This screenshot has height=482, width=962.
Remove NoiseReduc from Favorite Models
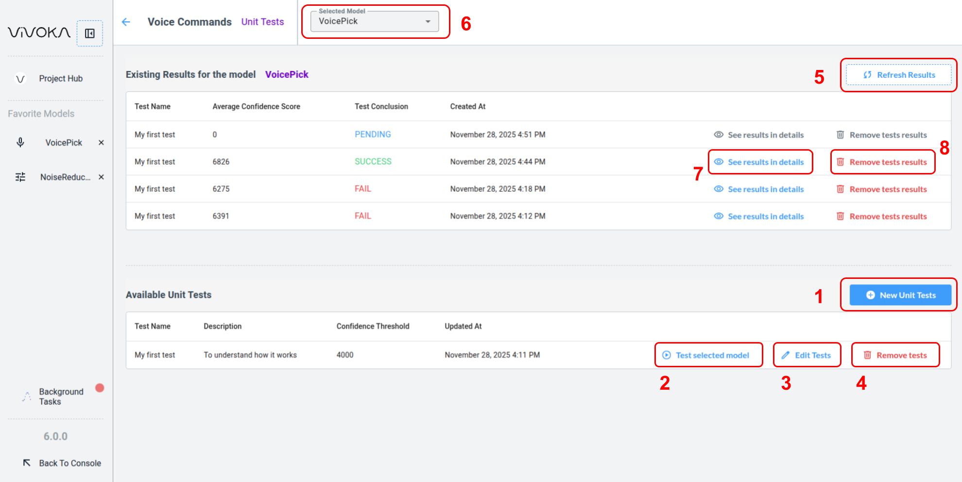(x=101, y=177)
